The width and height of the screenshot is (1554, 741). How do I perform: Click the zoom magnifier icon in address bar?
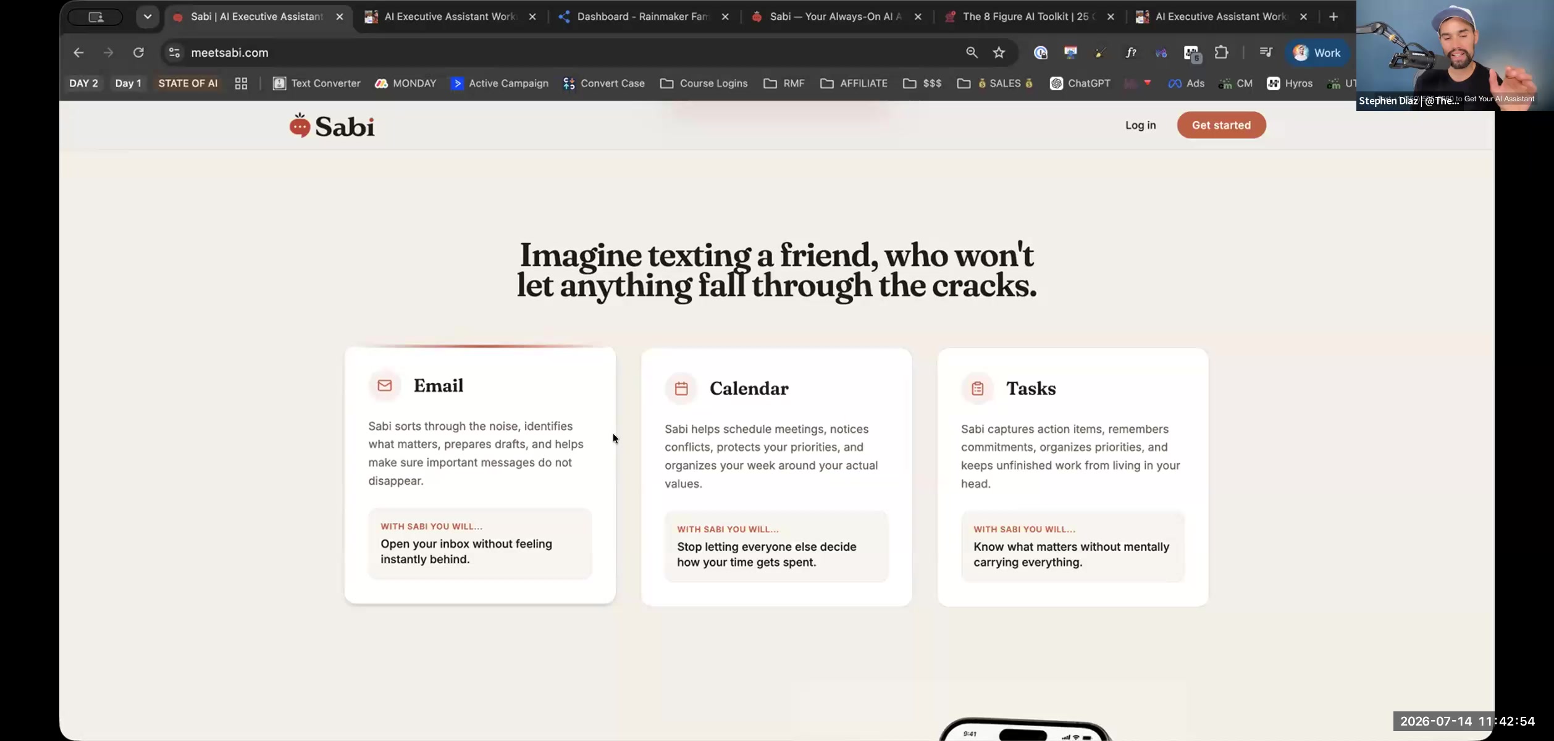pos(972,52)
